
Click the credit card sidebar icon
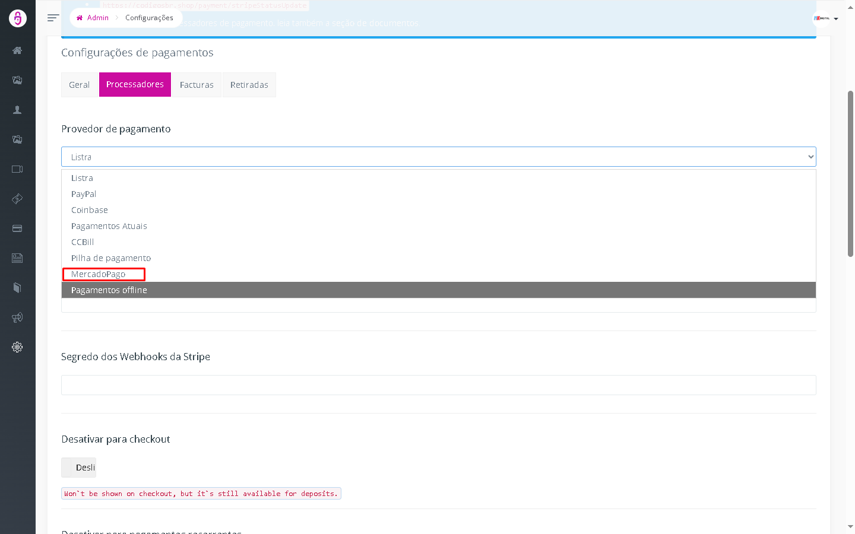17,228
